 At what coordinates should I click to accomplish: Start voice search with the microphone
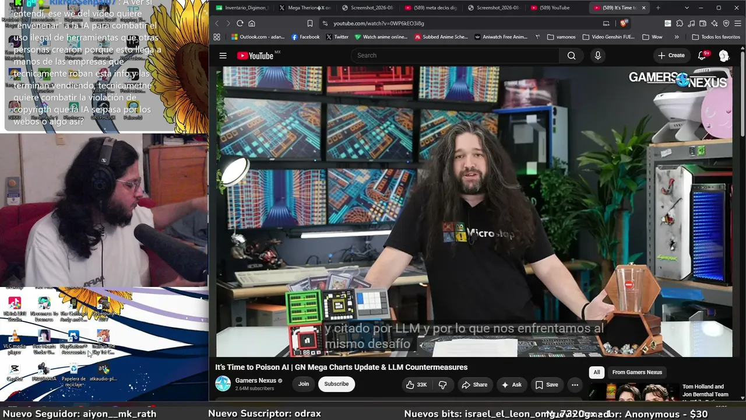pos(597,55)
